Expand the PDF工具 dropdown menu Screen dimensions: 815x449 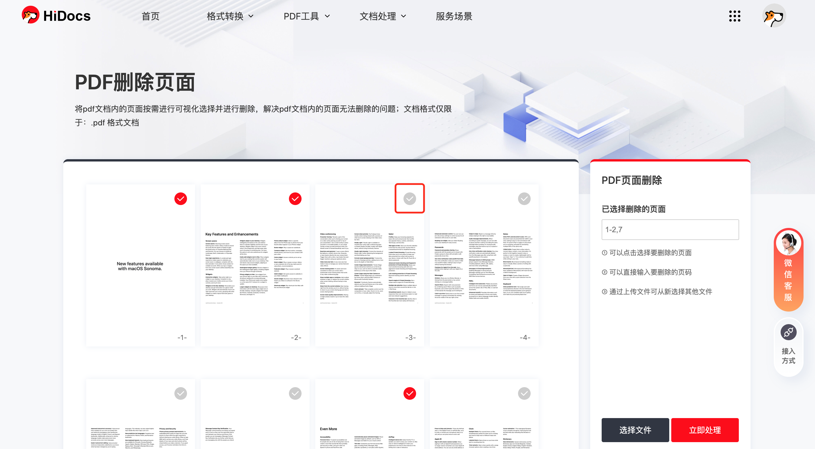(x=307, y=16)
